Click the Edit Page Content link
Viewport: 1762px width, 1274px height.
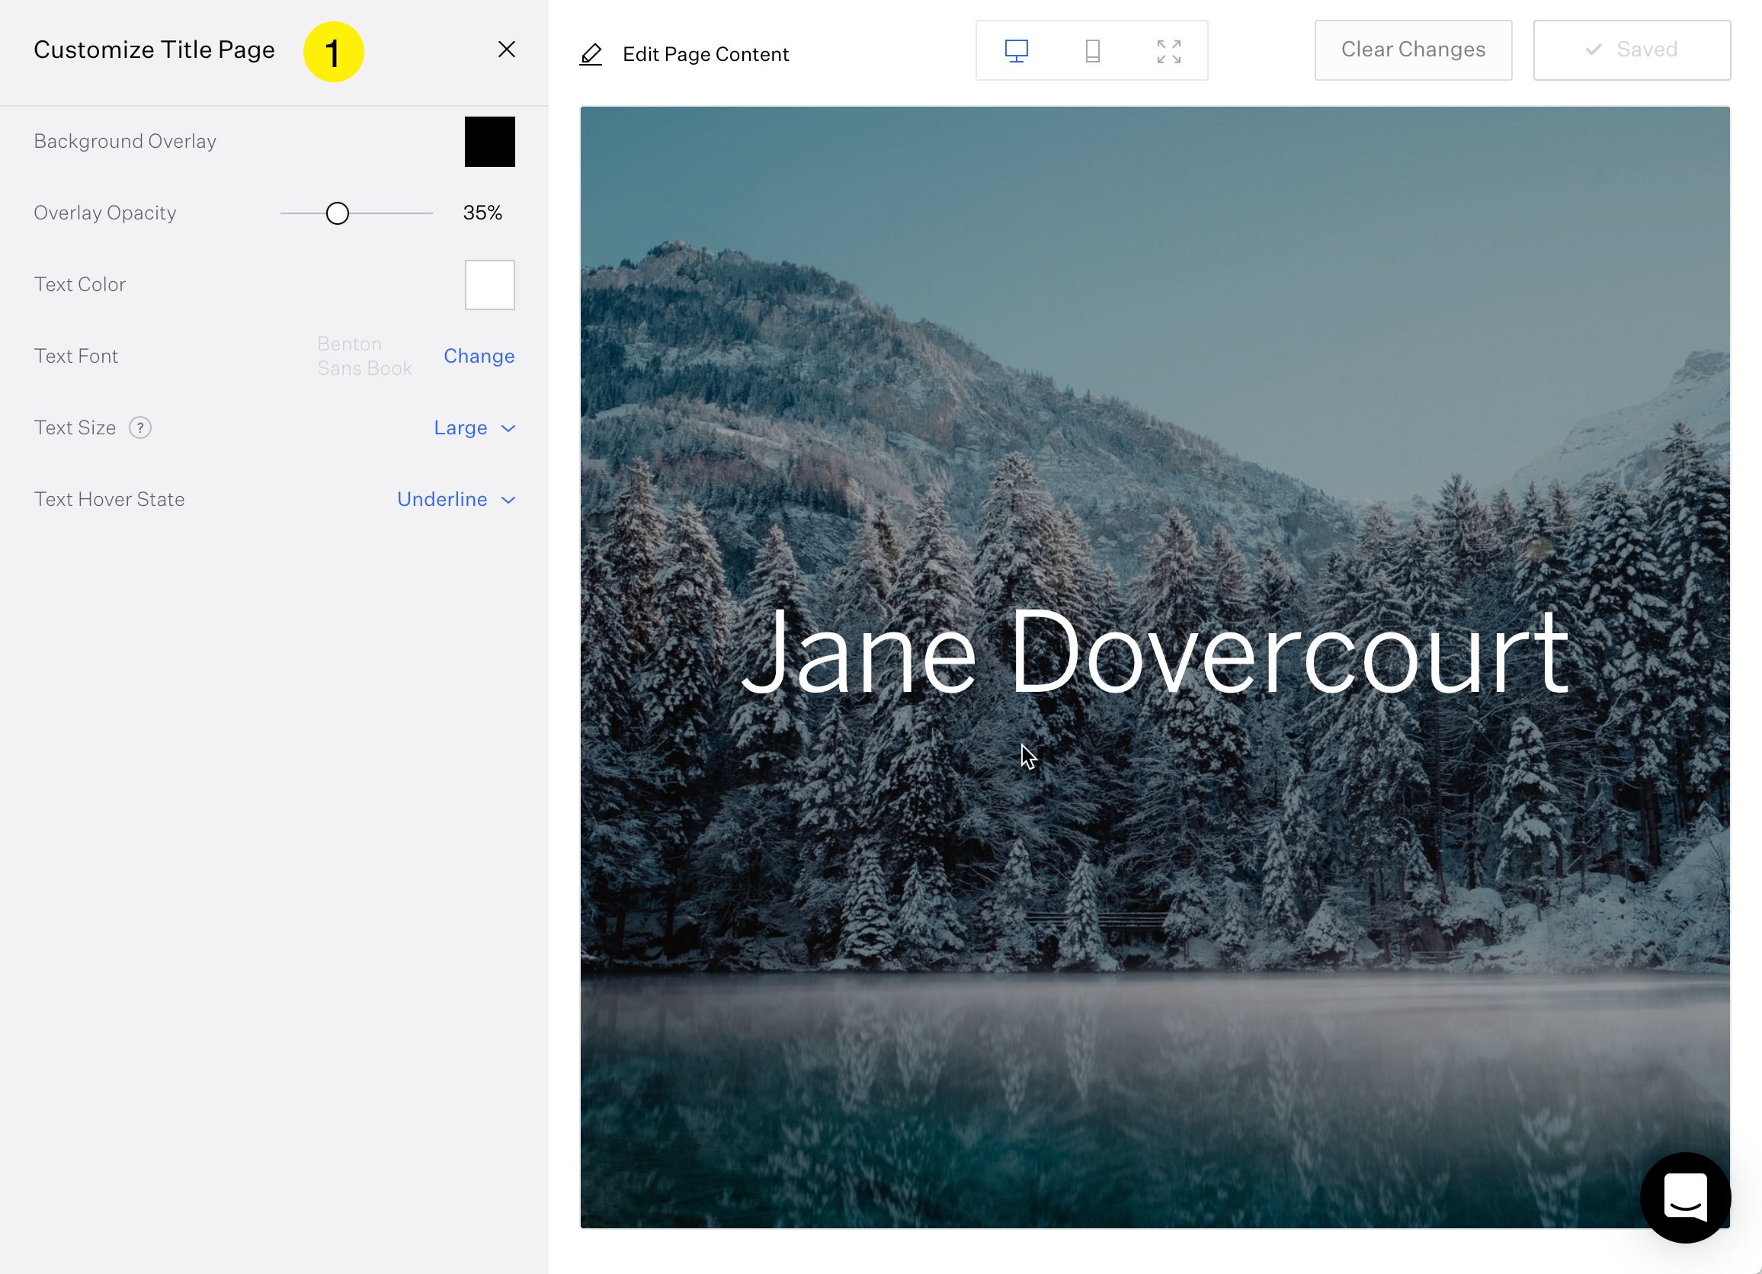pos(706,54)
